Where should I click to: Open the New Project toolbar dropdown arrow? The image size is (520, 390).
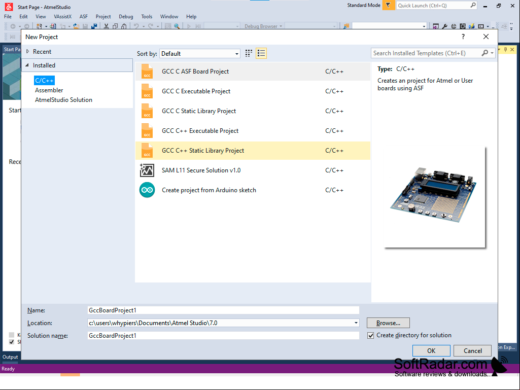46,26
